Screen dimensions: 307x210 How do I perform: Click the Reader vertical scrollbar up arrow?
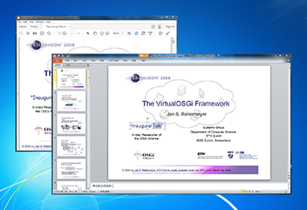click(173, 39)
